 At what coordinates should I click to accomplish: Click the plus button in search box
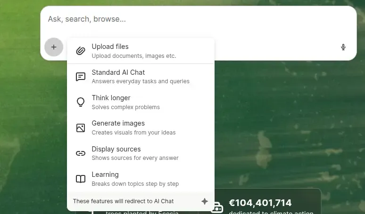tap(54, 47)
